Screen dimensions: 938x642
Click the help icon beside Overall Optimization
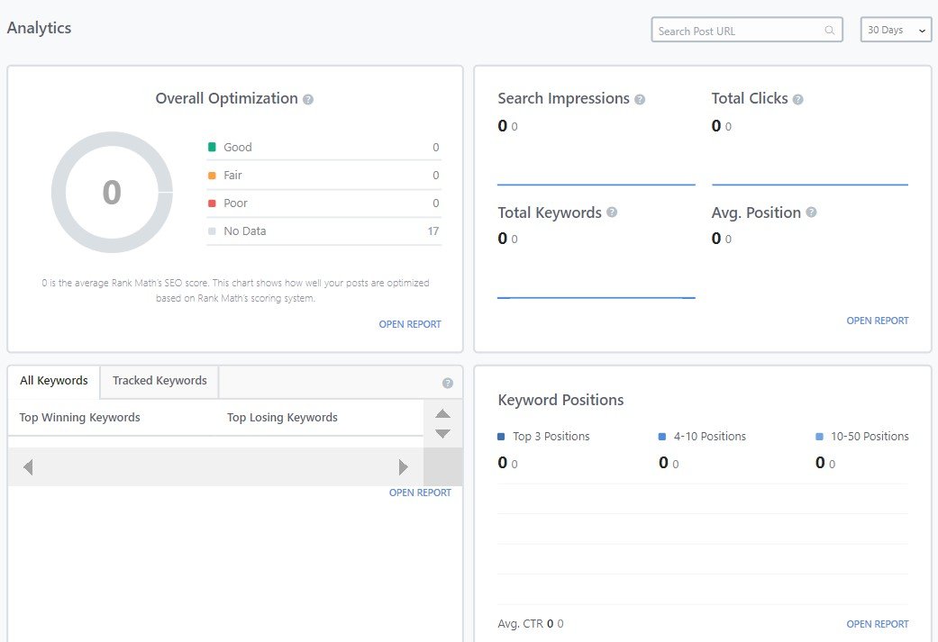[x=308, y=100]
